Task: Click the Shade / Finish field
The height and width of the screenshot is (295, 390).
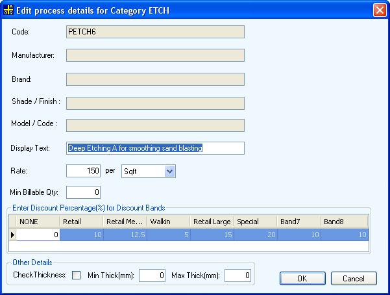Action: point(155,103)
